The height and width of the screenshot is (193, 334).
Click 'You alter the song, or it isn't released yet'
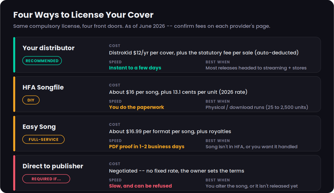(x=252, y=186)
